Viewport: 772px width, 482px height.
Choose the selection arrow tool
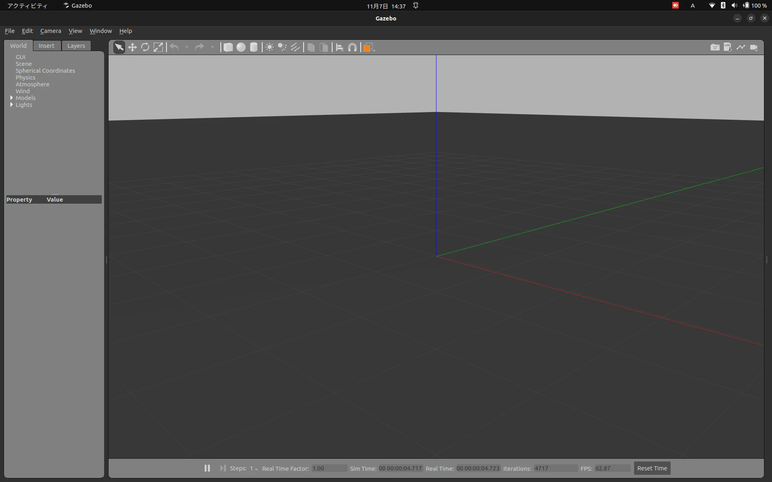tap(119, 47)
